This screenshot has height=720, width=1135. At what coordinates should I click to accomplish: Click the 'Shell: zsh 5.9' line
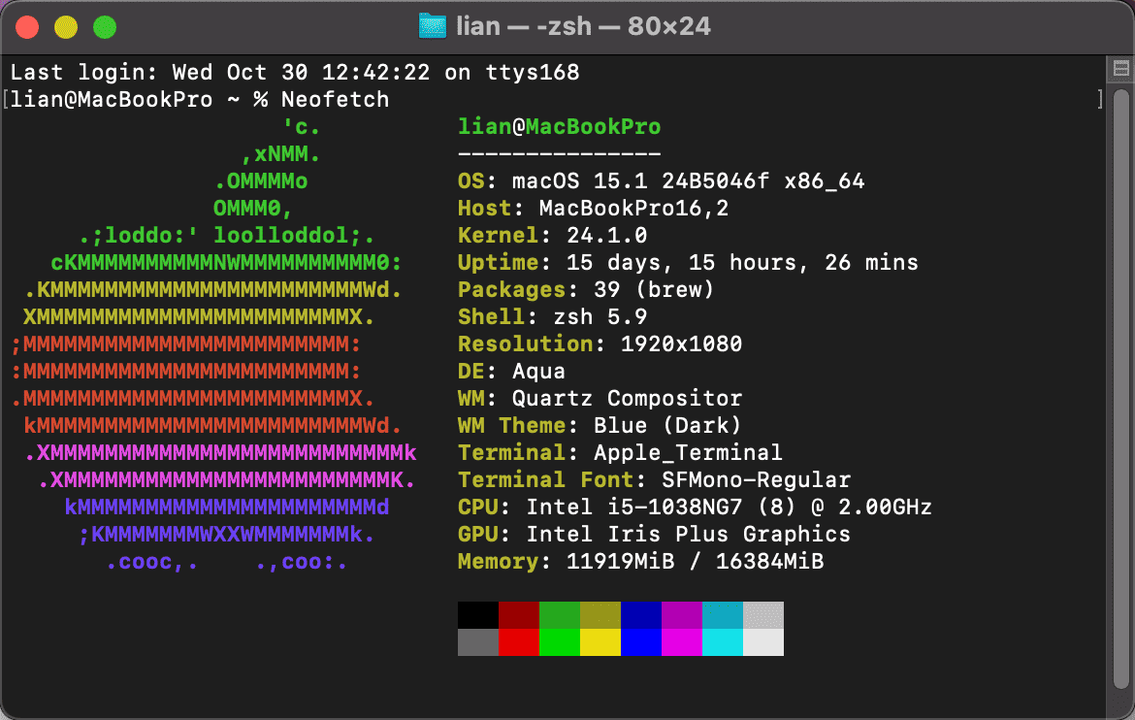[552, 316]
